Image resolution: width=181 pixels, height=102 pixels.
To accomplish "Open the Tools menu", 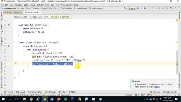I will pos(57,5).
